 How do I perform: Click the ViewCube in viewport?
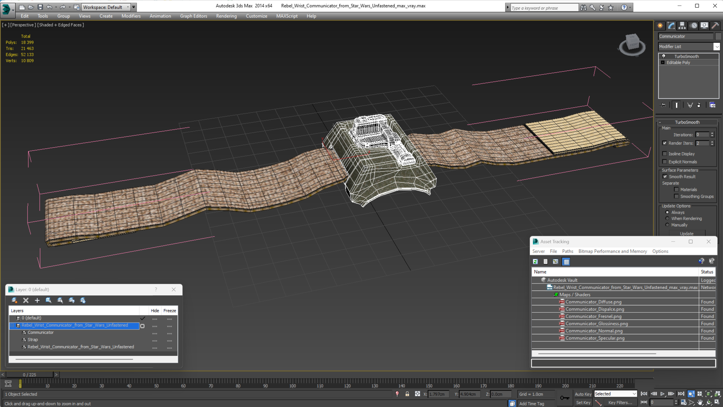[x=632, y=45]
